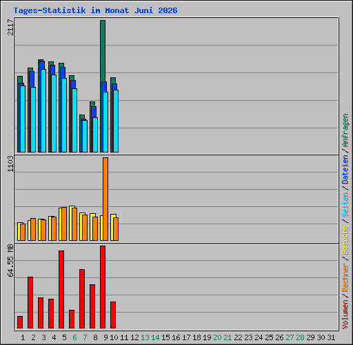The height and width of the screenshot is (345, 353).
Task: Click the yellow Besuche bar for day 8
Action: click(x=92, y=227)
